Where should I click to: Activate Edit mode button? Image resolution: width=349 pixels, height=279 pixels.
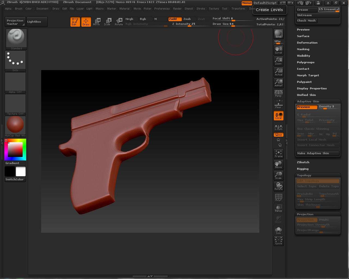point(75,22)
